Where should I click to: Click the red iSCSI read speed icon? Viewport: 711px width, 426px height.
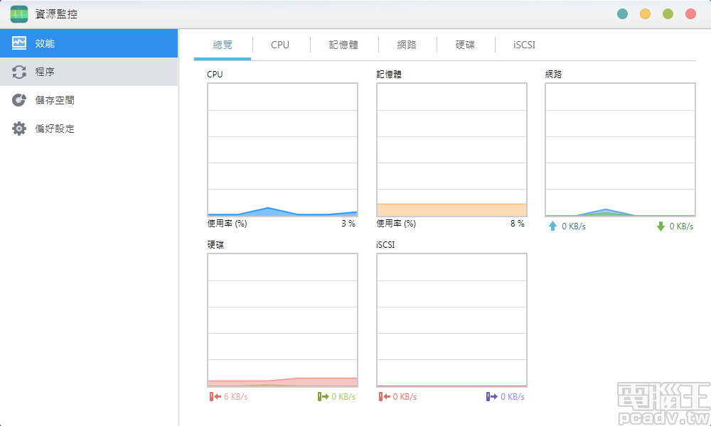click(381, 396)
